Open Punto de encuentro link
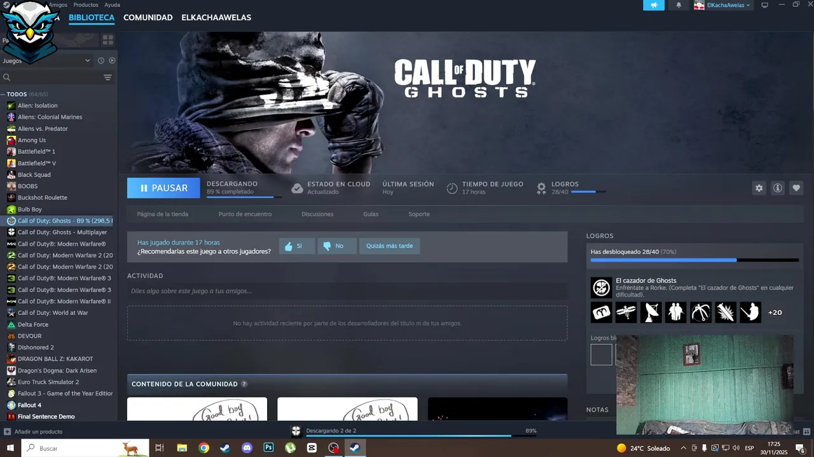814x457 pixels. (x=245, y=215)
